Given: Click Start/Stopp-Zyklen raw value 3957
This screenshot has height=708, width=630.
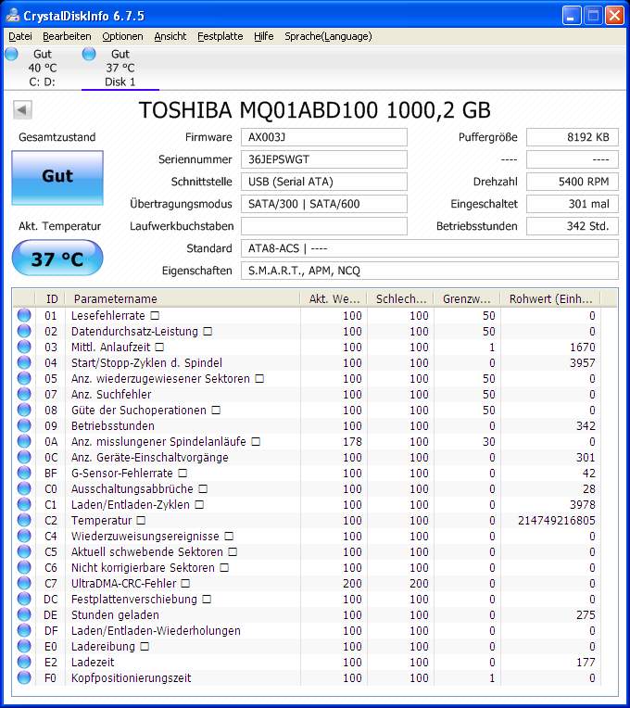Looking at the screenshot, I should (x=582, y=362).
